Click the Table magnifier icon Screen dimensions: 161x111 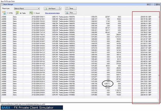(17, 13)
